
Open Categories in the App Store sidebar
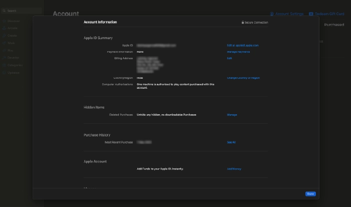click(15, 65)
